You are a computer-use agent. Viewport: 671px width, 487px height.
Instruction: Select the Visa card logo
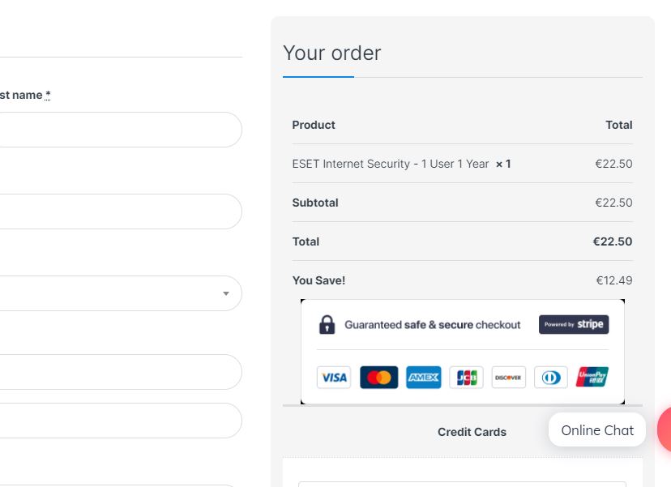pyautogui.click(x=333, y=378)
